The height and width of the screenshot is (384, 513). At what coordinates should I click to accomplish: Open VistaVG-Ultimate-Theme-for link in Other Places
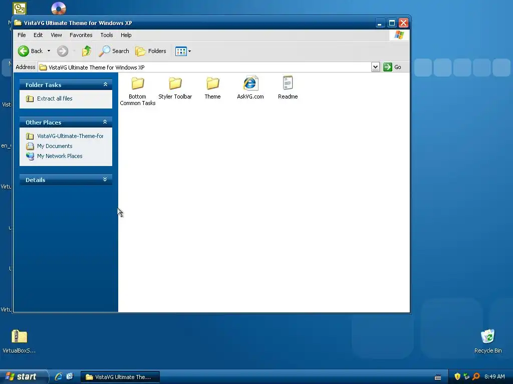click(70, 136)
